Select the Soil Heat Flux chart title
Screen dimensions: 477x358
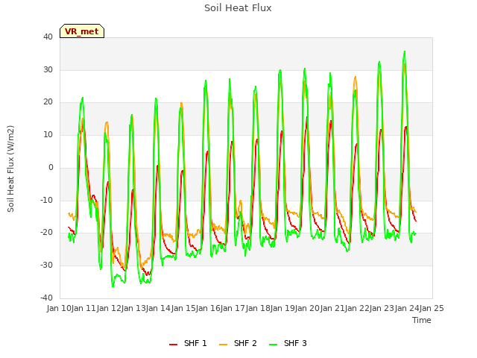tap(238, 8)
